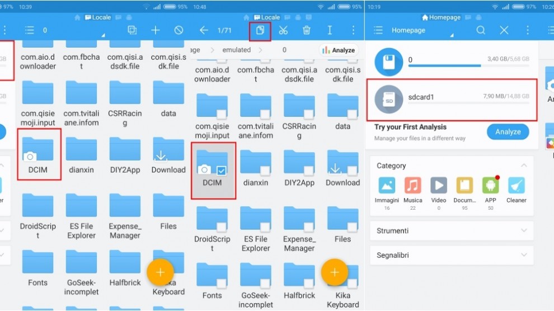Tap the Wi-Fi icon in Homepage status bar
This screenshot has width=554, height=311.
click(x=495, y=7)
